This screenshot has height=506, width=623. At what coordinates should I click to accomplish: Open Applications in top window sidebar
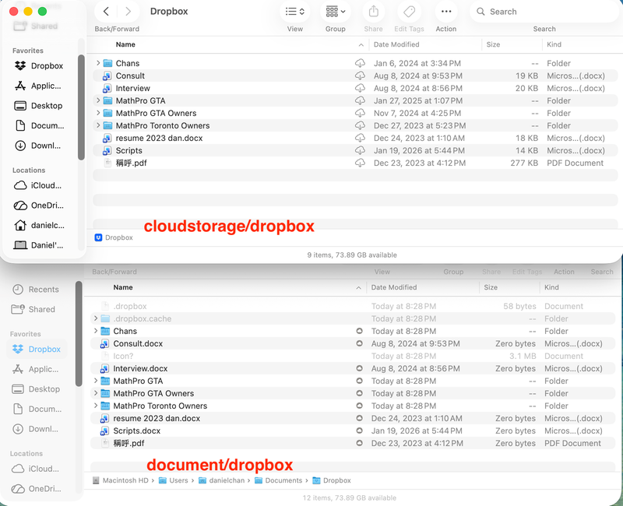(x=38, y=86)
